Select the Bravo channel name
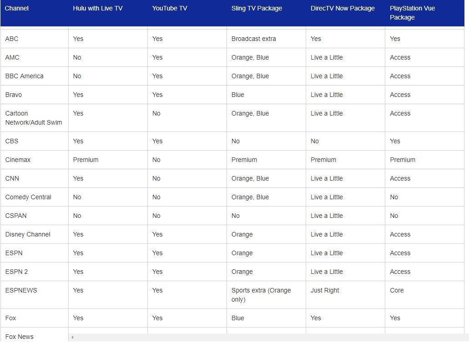469x343 pixels. (x=14, y=95)
